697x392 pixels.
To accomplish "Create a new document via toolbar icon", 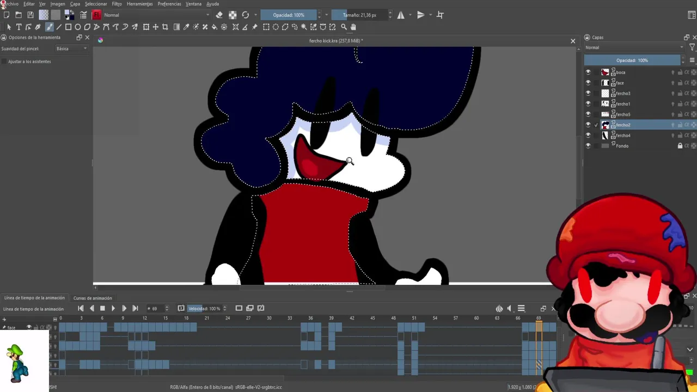I will click(x=7, y=15).
